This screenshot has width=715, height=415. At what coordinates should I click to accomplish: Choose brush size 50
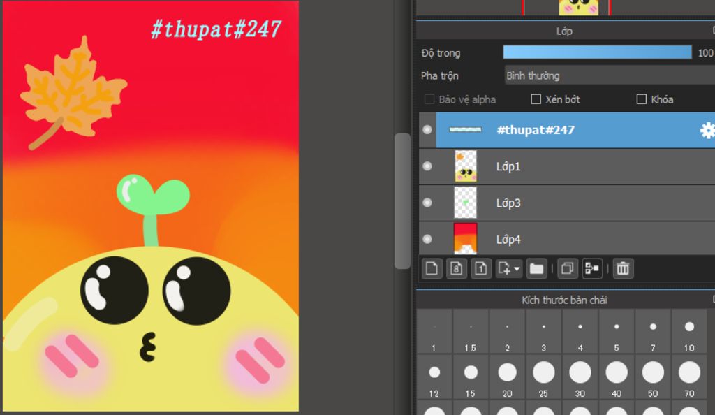(653, 377)
